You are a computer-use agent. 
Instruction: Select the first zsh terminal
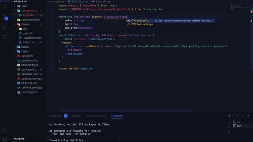[237, 121]
